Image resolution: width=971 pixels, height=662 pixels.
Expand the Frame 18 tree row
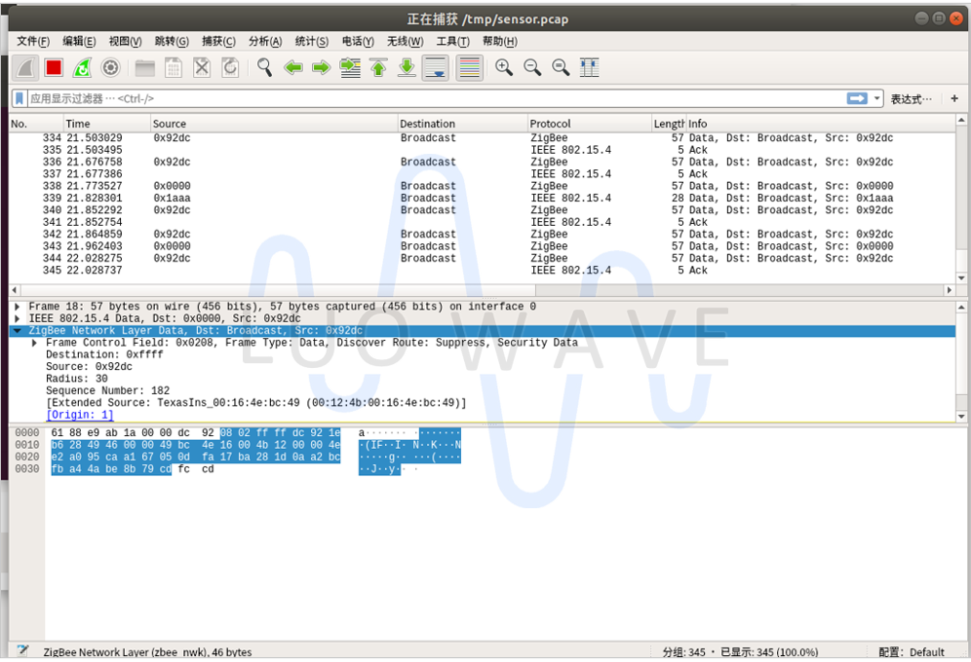[x=18, y=307]
